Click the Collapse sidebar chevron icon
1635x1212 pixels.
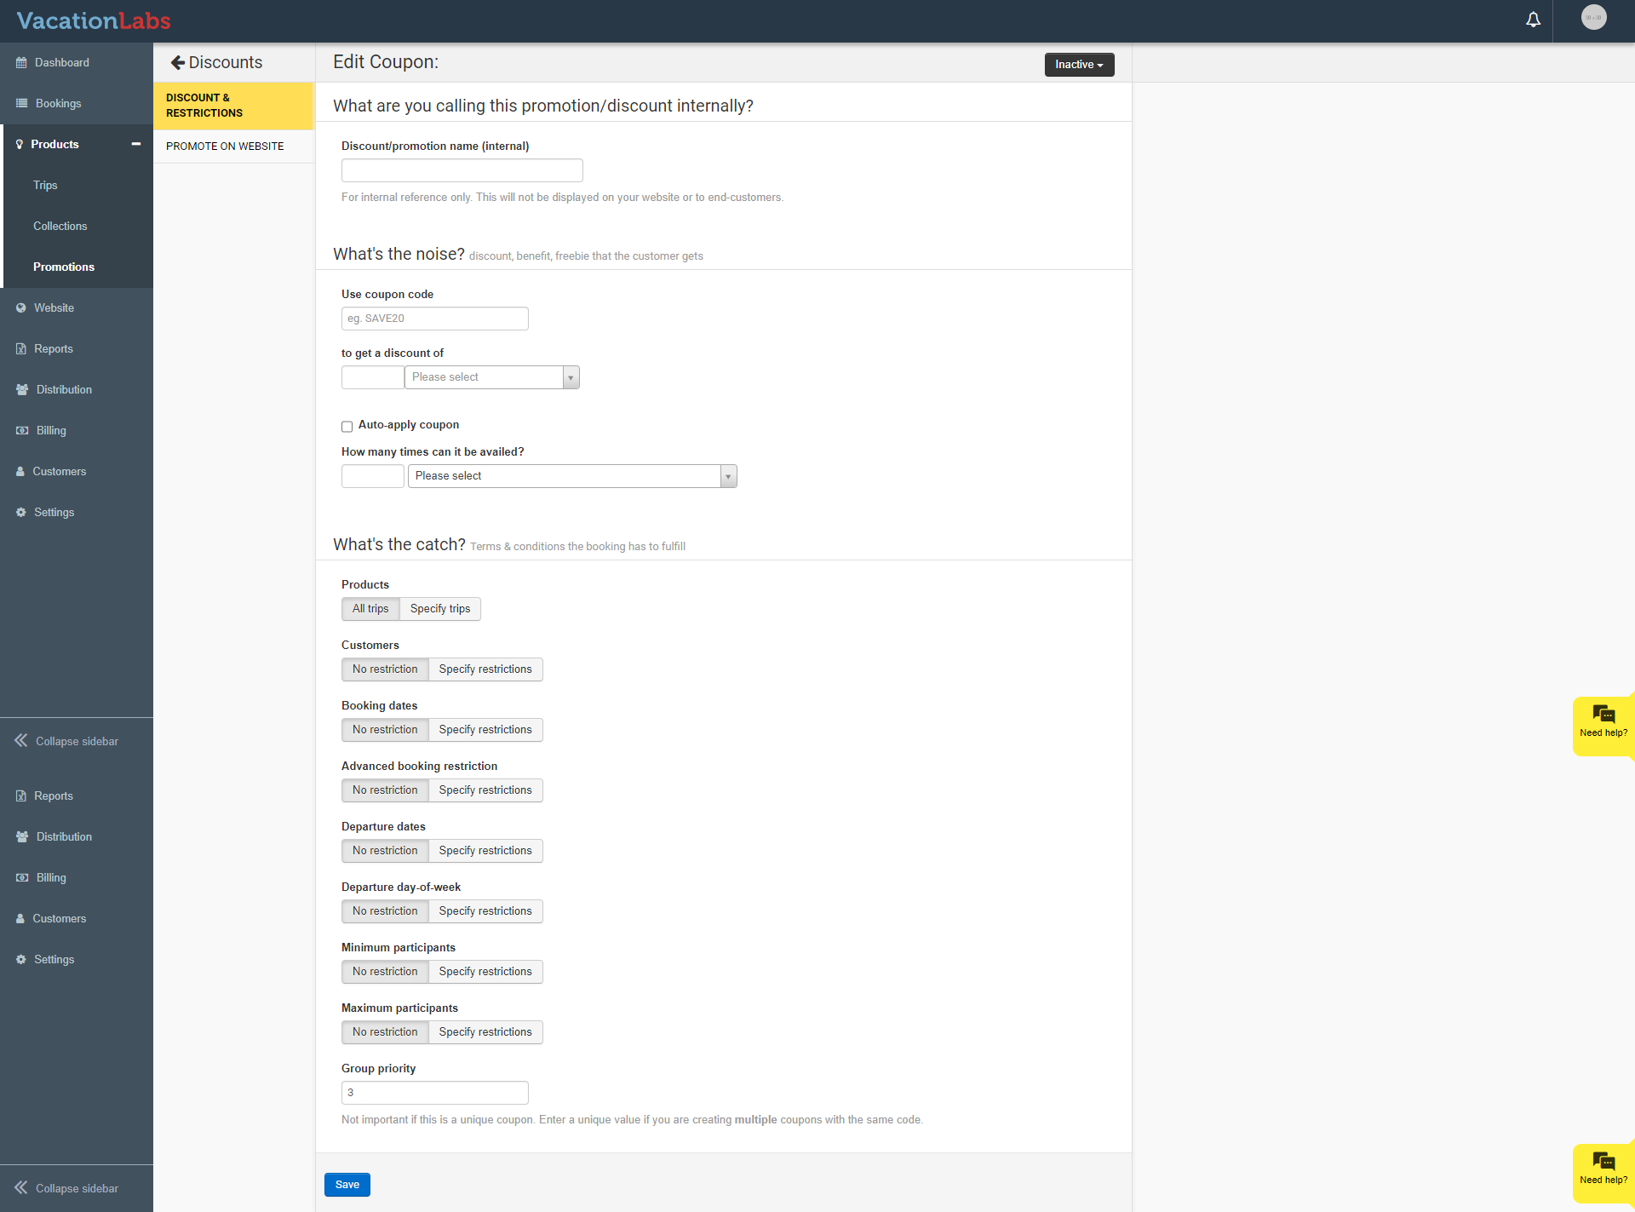pyautogui.click(x=20, y=741)
